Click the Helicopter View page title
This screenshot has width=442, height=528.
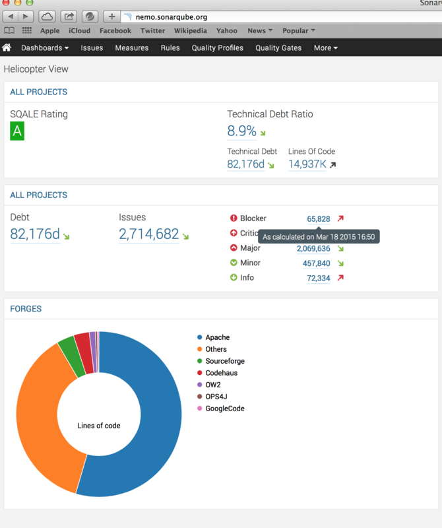click(36, 69)
